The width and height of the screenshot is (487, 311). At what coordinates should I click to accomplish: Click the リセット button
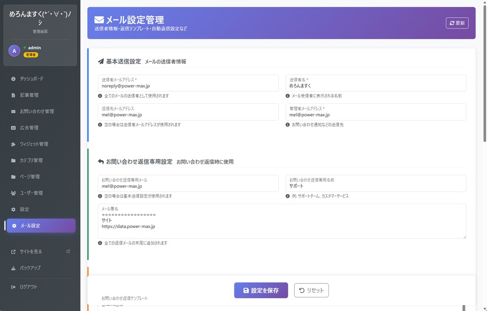click(311, 290)
